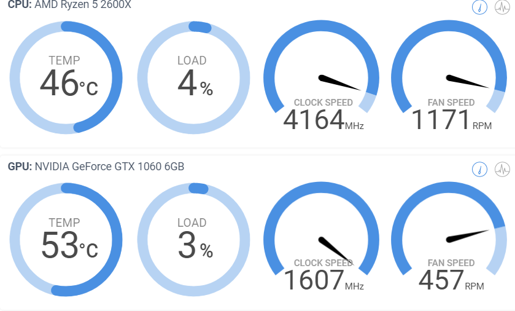Click the CPU clock speed gauge needle
Image resolution: width=515 pixels, height=311 pixels.
tap(339, 82)
